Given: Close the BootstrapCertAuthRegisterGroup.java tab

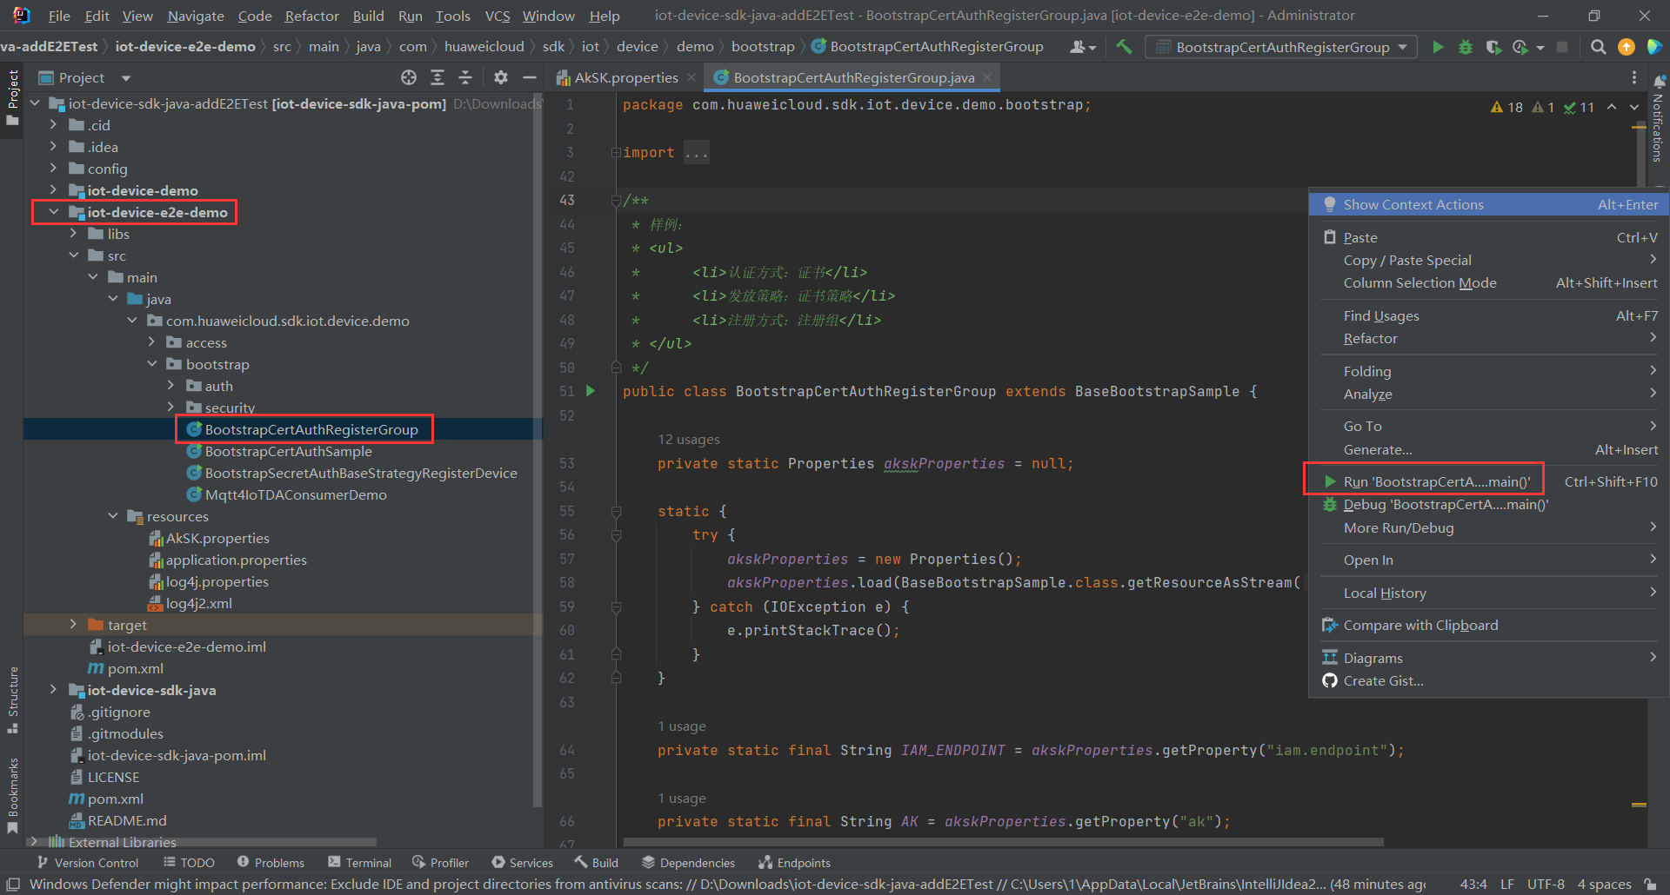Looking at the screenshot, I should (987, 77).
